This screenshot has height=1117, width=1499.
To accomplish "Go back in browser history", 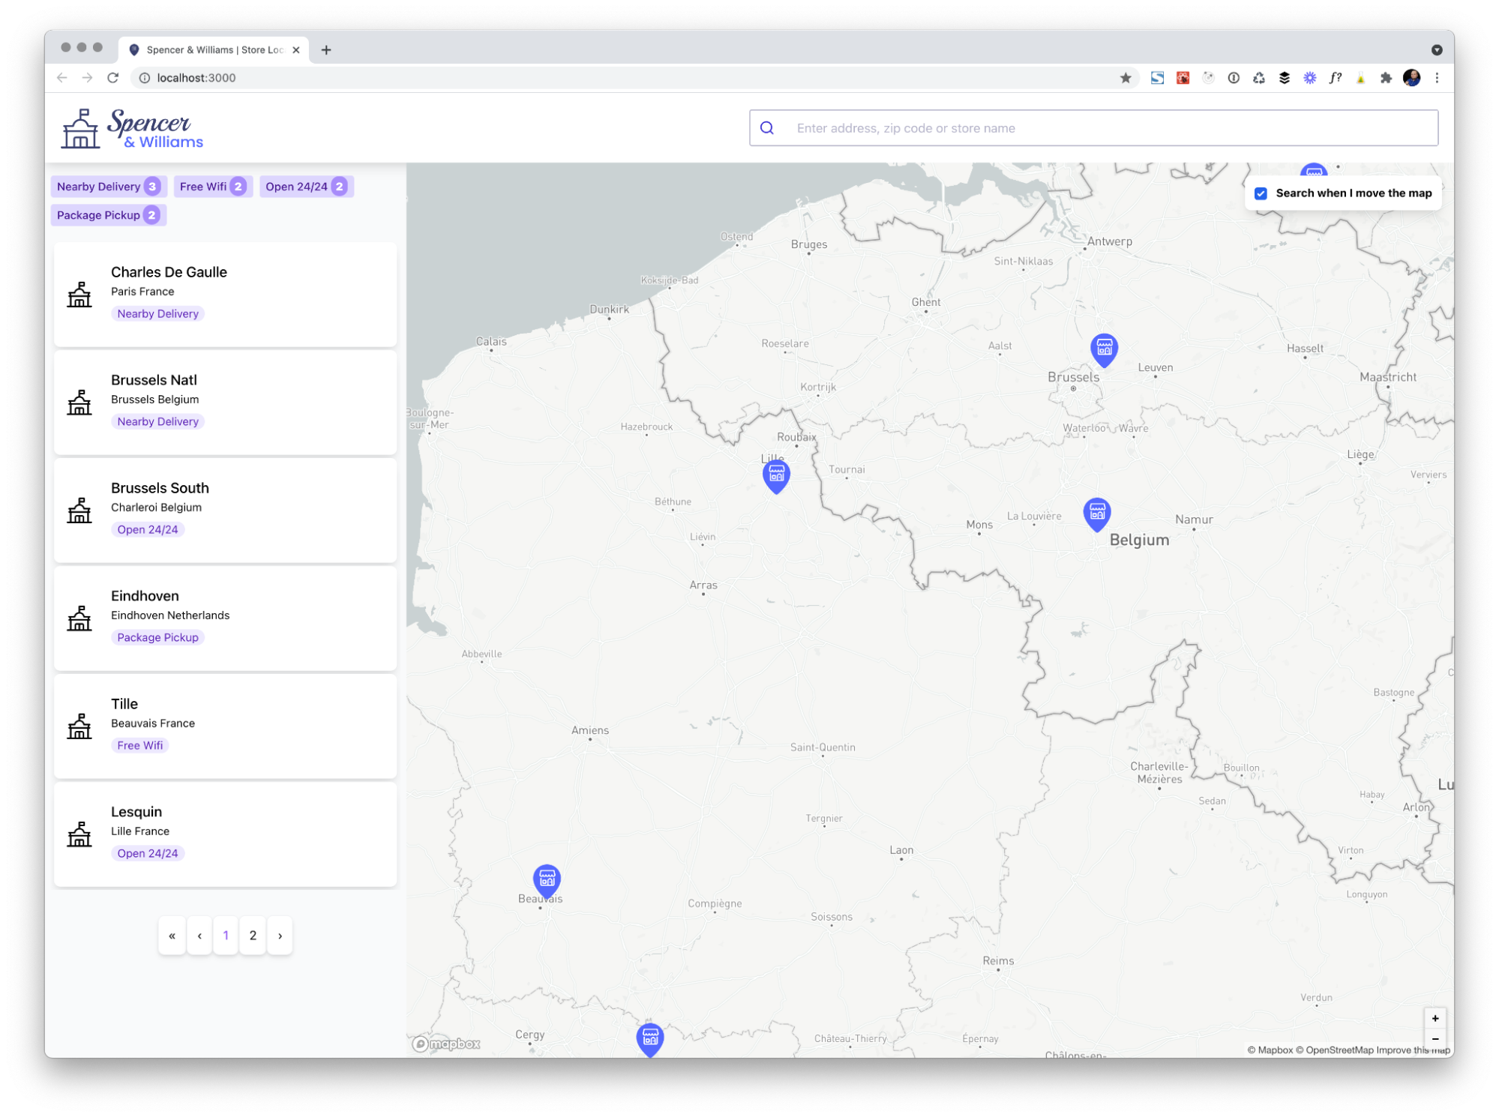I will pyautogui.click(x=62, y=78).
